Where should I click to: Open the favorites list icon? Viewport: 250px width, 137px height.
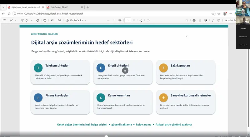coord(219,14)
